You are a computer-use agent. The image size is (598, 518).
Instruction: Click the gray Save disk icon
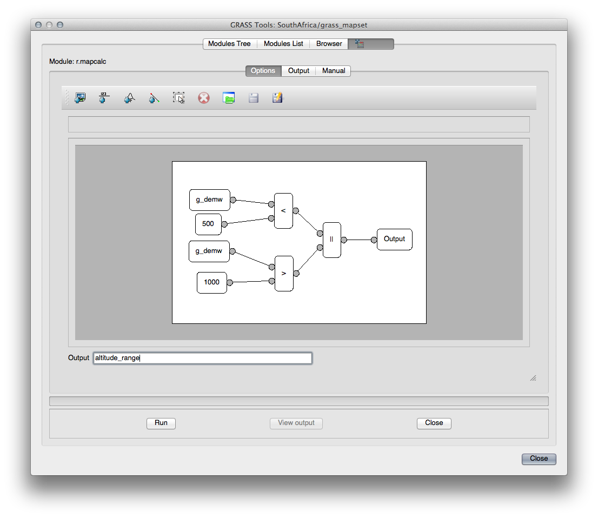(x=253, y=98)
